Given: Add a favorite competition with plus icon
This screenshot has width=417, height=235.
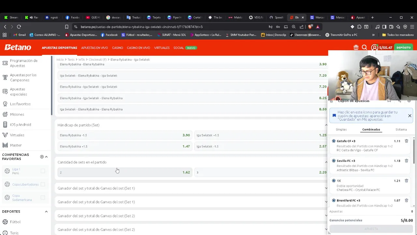Looking at the screenshot, I should (42, 157).
